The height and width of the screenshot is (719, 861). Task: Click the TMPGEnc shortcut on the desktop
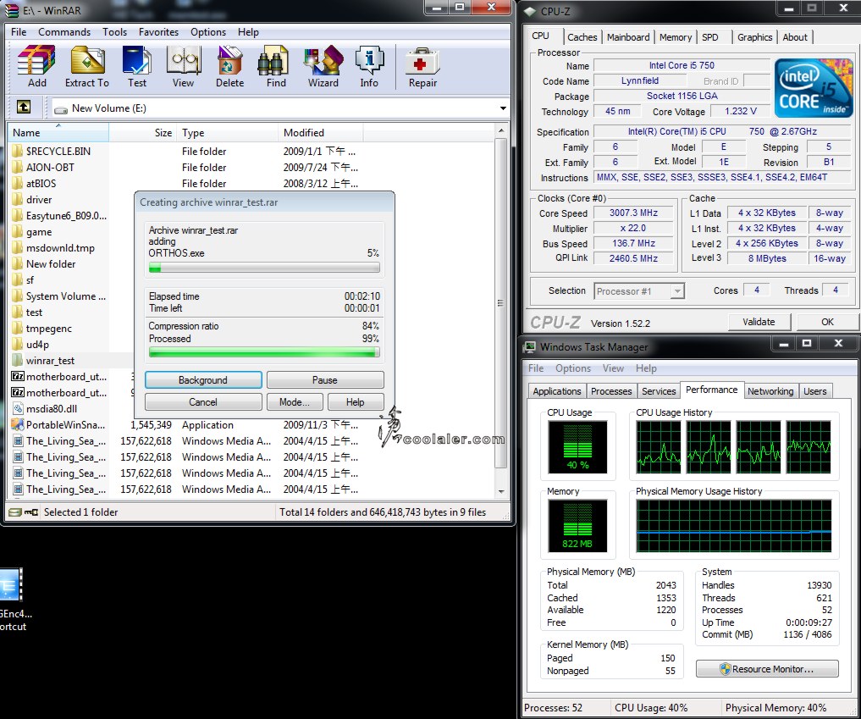click(x=14, y=600)
